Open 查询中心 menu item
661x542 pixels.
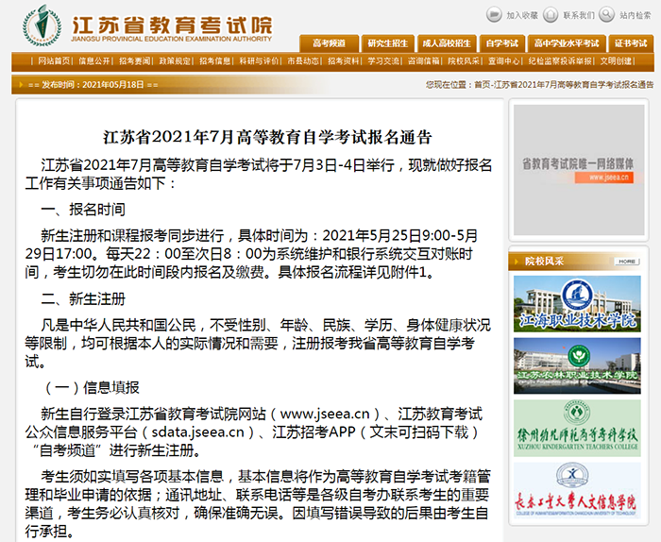click(x=503, y=61)
